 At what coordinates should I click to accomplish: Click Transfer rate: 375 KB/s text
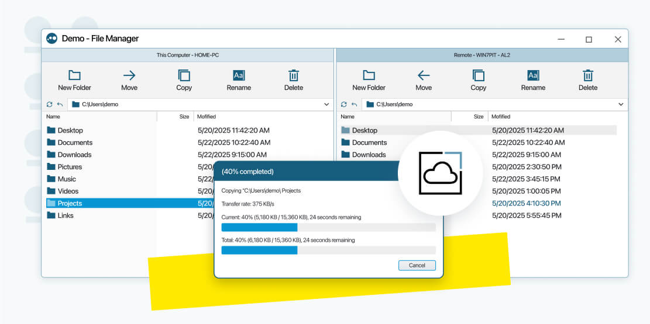pyautogui.click(x=248, y=204)
